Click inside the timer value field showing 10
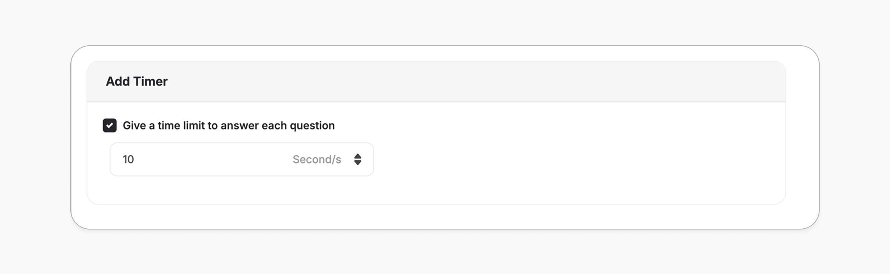890x274 pixels. [x=176, y=159]
